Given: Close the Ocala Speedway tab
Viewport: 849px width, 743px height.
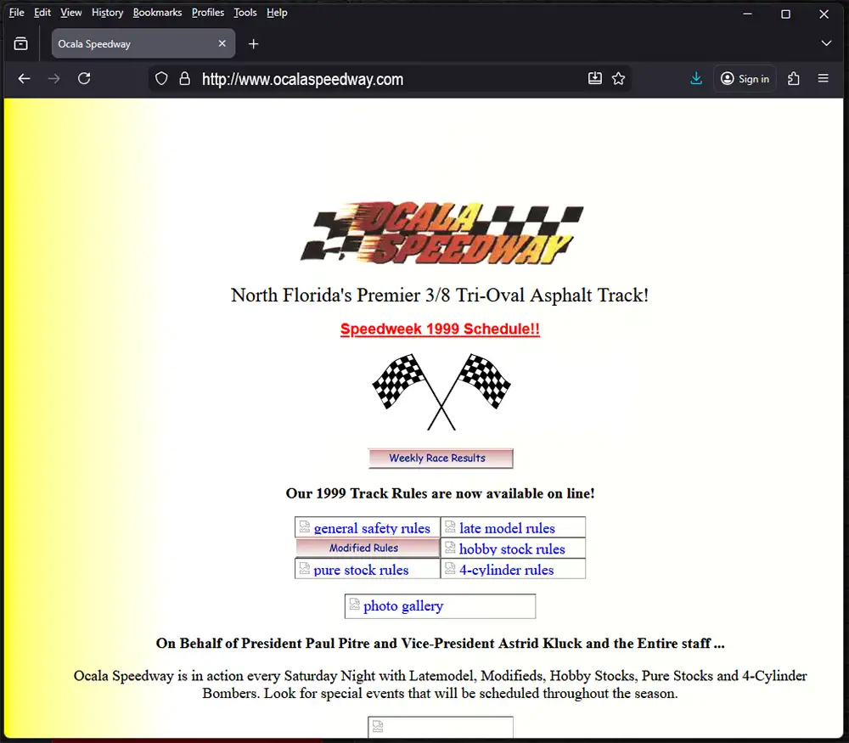Looking at the screenshot, I should click(x=222, y=44).
